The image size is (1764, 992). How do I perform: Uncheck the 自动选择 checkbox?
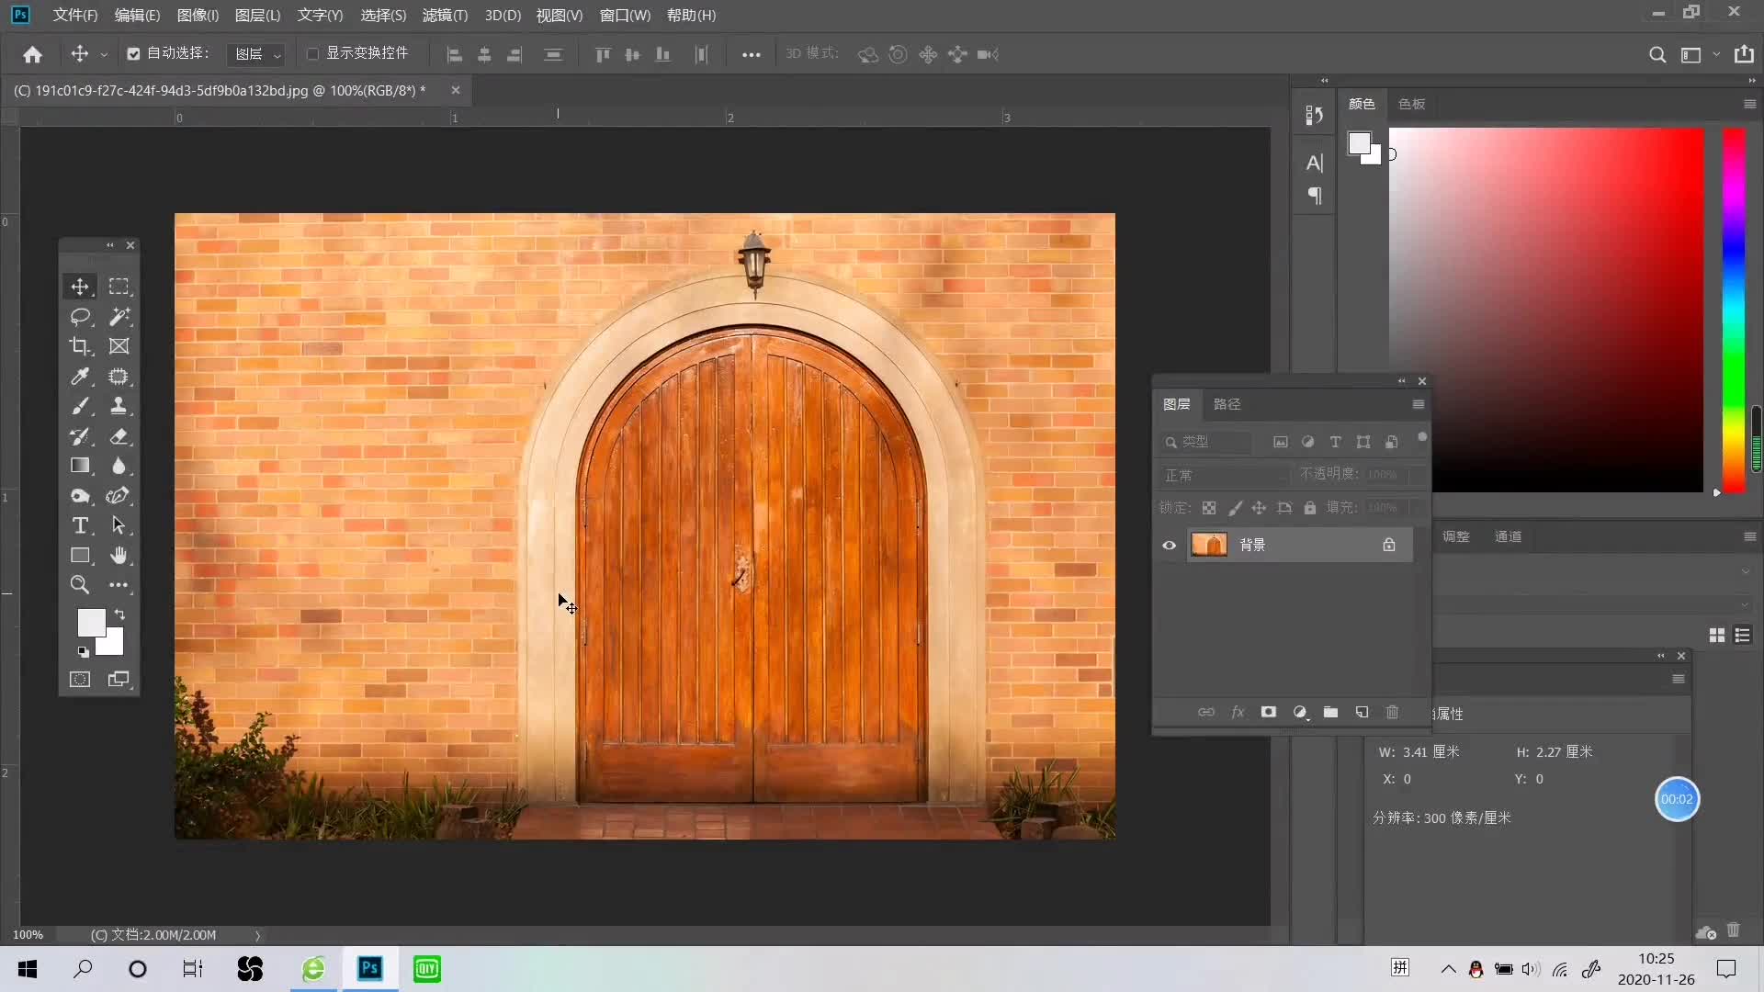click(133, 54)
